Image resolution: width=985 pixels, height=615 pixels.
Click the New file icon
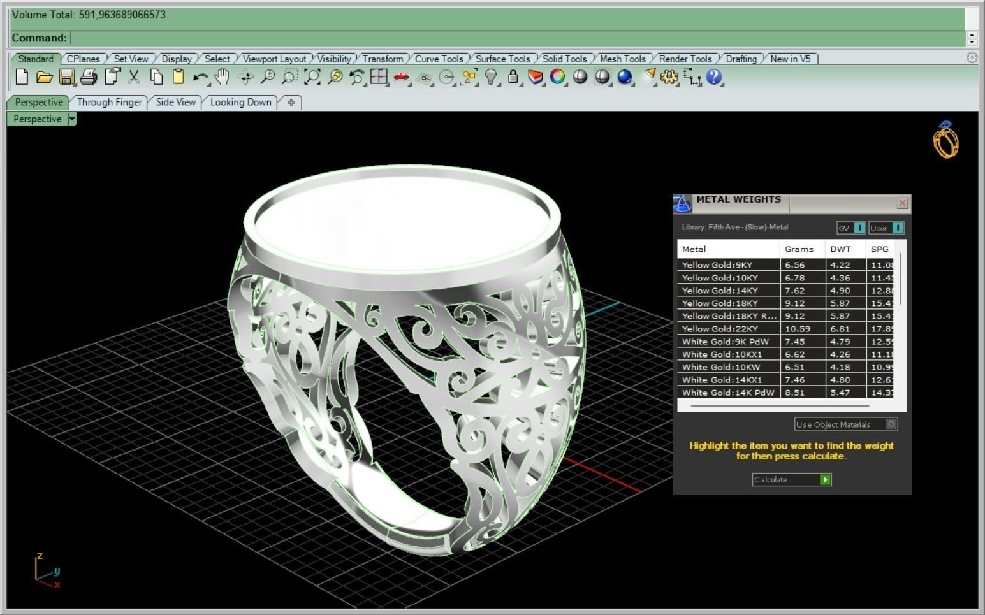coord(22,77)
